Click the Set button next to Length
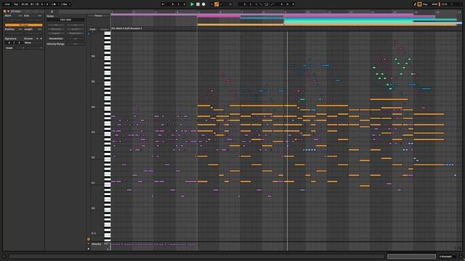 39,29
